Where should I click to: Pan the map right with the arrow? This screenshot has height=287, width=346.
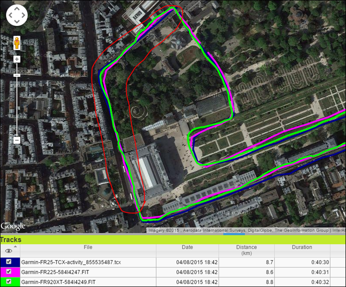pos(24,16)
